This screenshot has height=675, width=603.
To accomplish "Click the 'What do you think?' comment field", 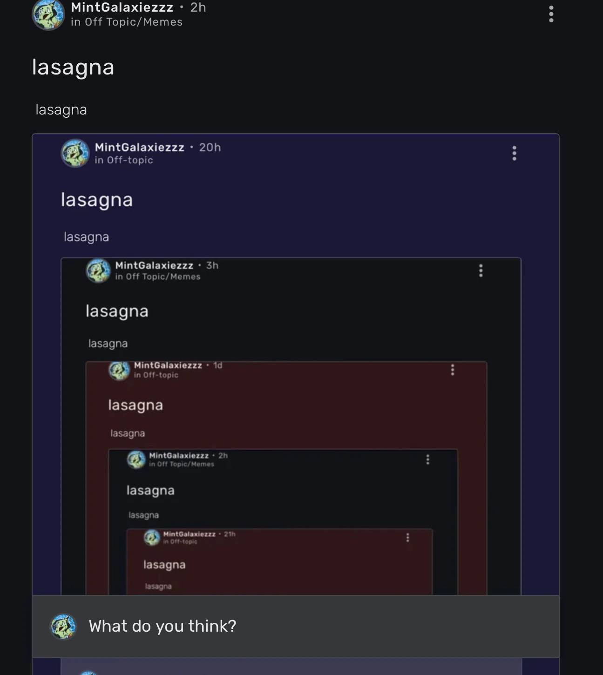I will 163,626.
